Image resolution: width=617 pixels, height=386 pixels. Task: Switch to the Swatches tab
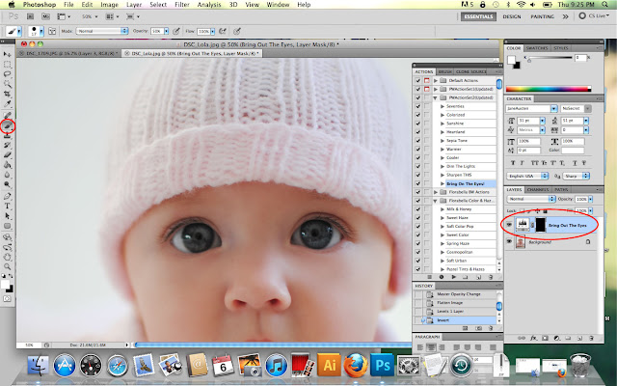[537, 48]
